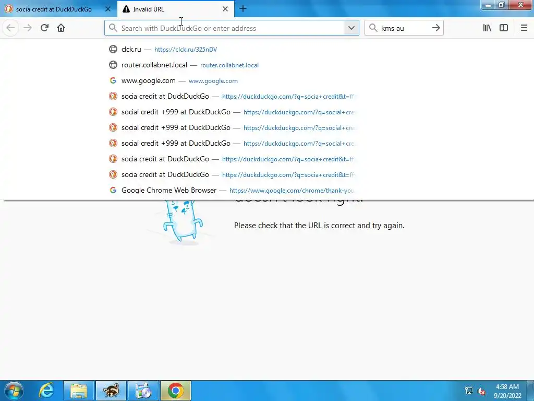Launch Internet Explorer from taskbar
This screenshot has width=534, height=401.
[x=46, y=391]
